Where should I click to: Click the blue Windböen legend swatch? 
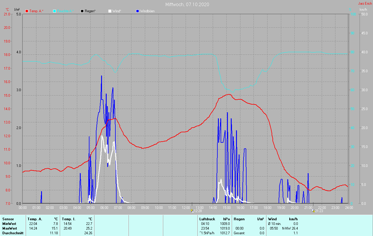138,11
